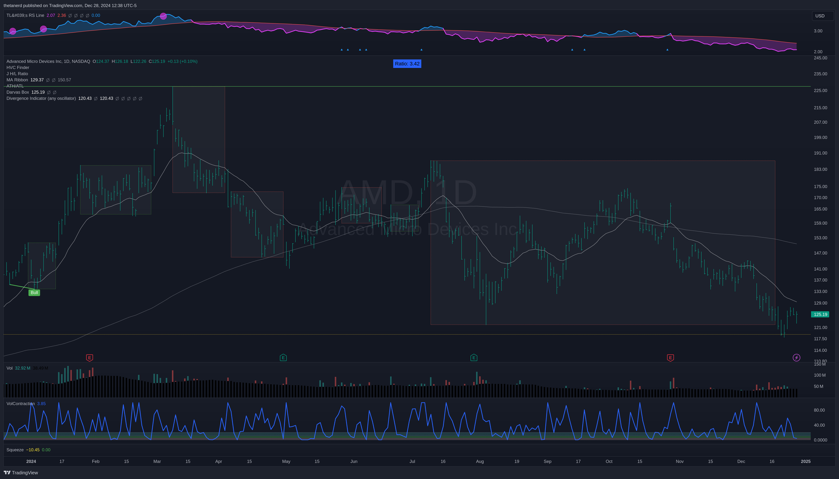839x479 pixels.
Task: Click the HVC Finder indicator legend
Action: click(18, 67)
